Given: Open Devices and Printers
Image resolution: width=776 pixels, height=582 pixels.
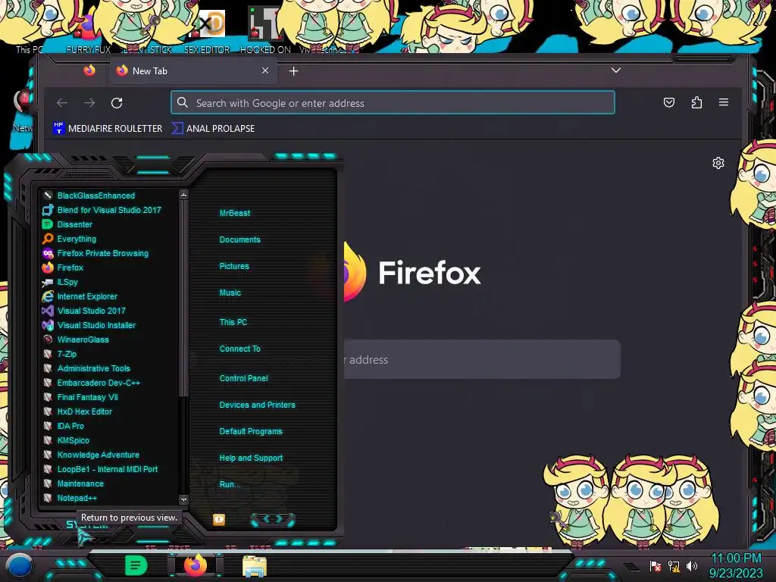Looking at the screenshot, I should click(x=258, y=405).
